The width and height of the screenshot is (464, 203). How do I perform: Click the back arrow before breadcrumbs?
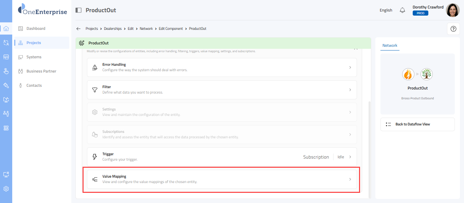click(78, 29)
